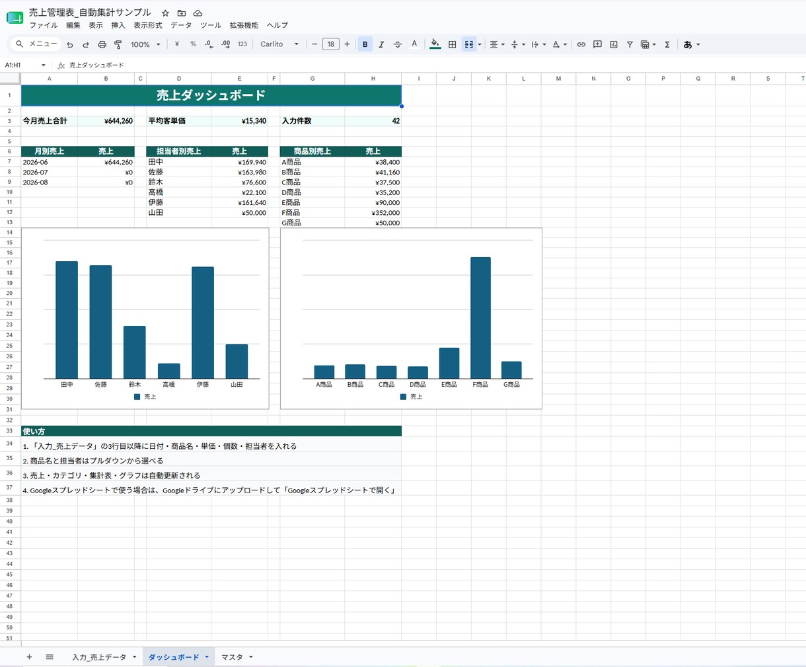This screenshot has height=667, width=806.
Task: Click the insert link icon
Action: [581, 44]
